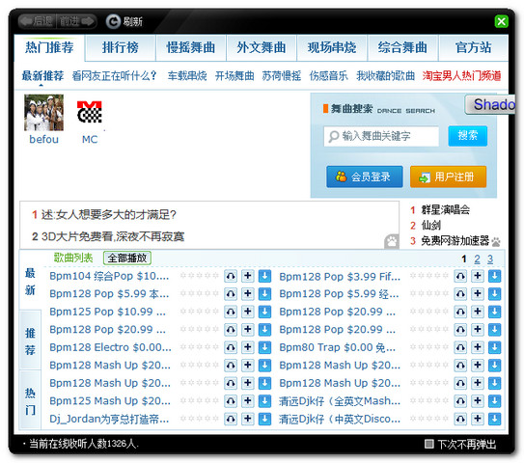Check the 下次不再弹出 checkbox

tap(428, 444)
